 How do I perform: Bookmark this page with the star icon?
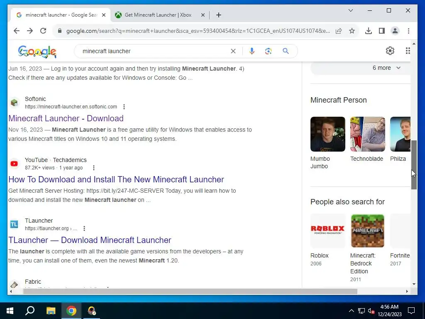pyautogui.click(x=352, y=31)
